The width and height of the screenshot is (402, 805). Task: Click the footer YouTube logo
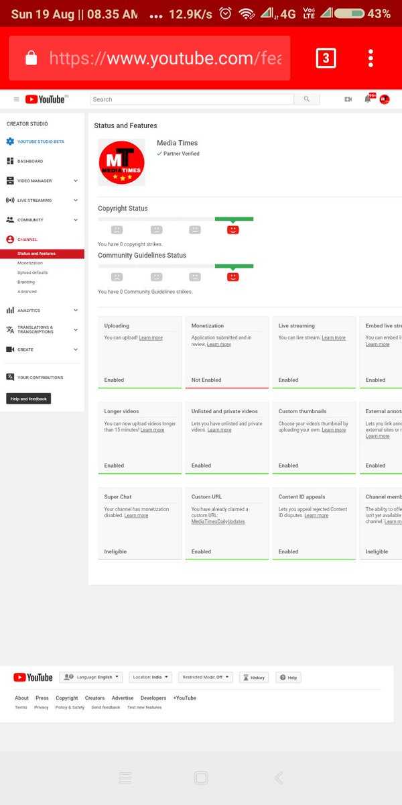(33, 678)
